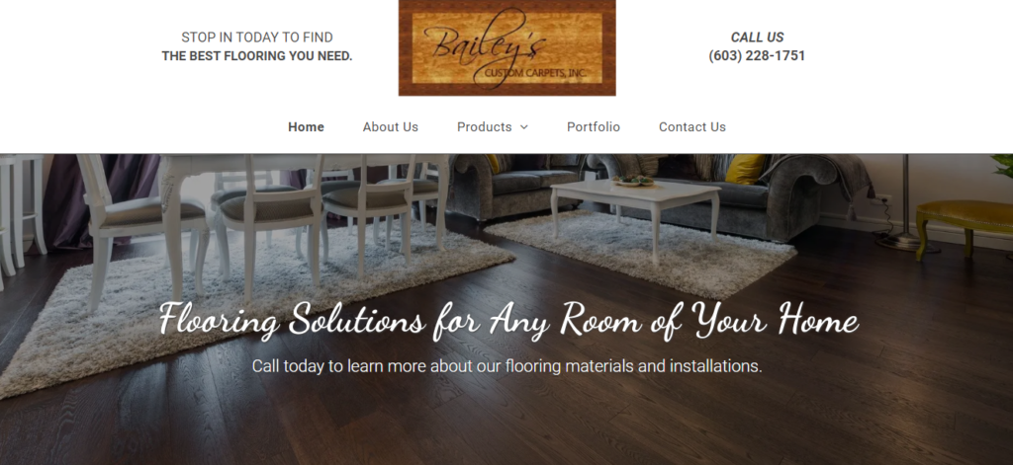Call the (603) 228-1751 phone number
The height and width of the screenshot is (465, 1013).
tap(757, 56)
